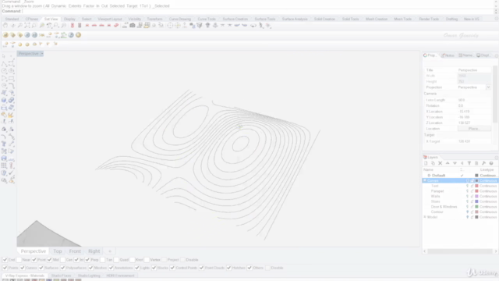
Task: Open the Studio Lighting tab
Action: click(89, 276)
